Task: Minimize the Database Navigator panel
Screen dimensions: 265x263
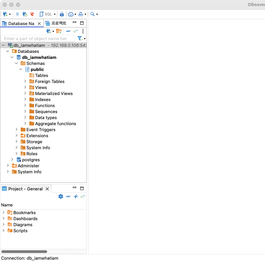Action: 75,22
